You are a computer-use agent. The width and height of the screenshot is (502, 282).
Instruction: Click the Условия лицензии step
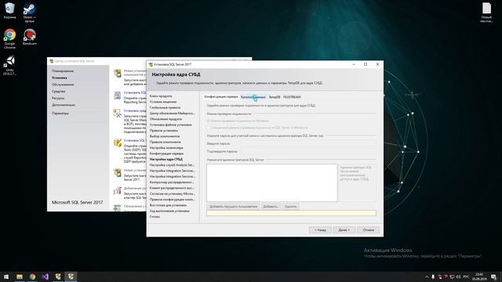[x=163, y=102]
